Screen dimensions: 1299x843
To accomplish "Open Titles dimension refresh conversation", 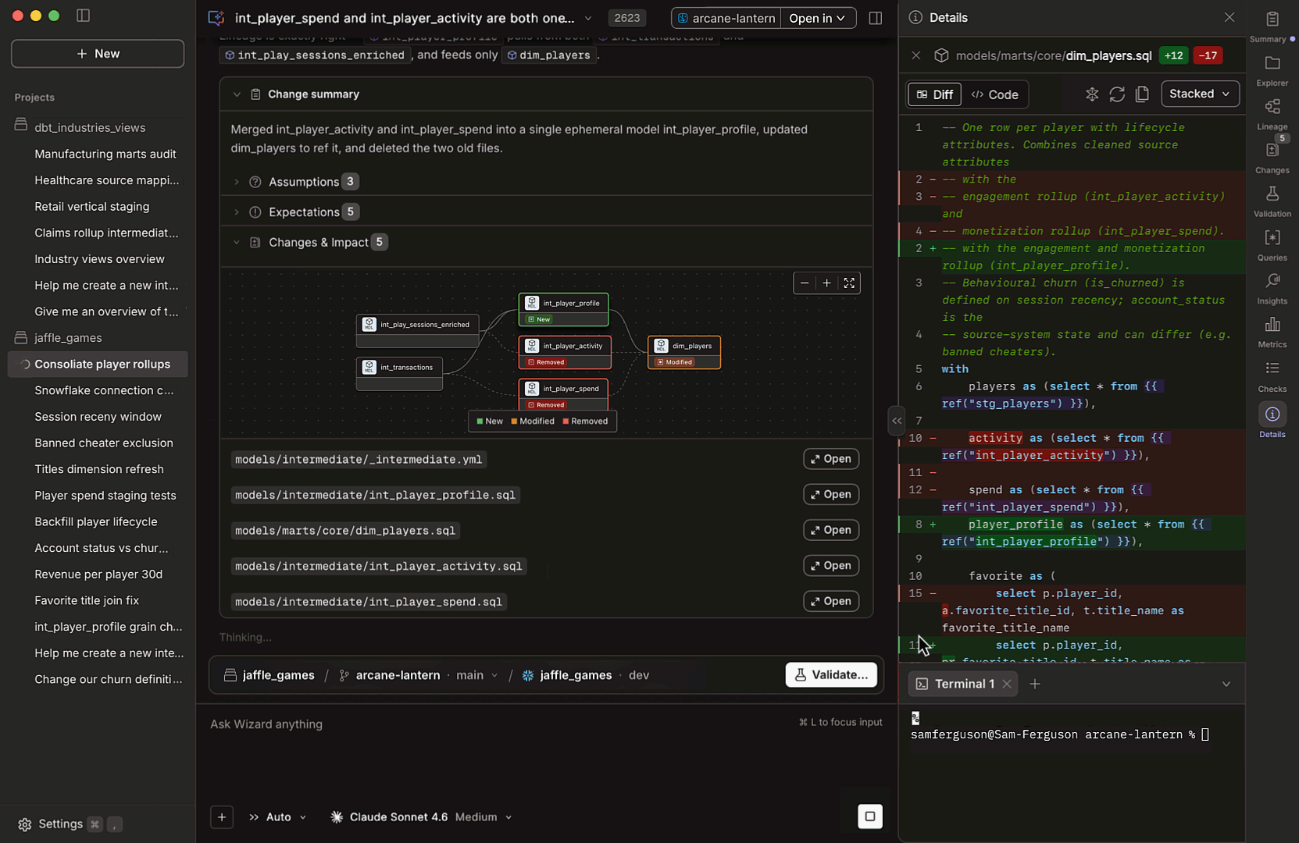I will pos(99,469).
